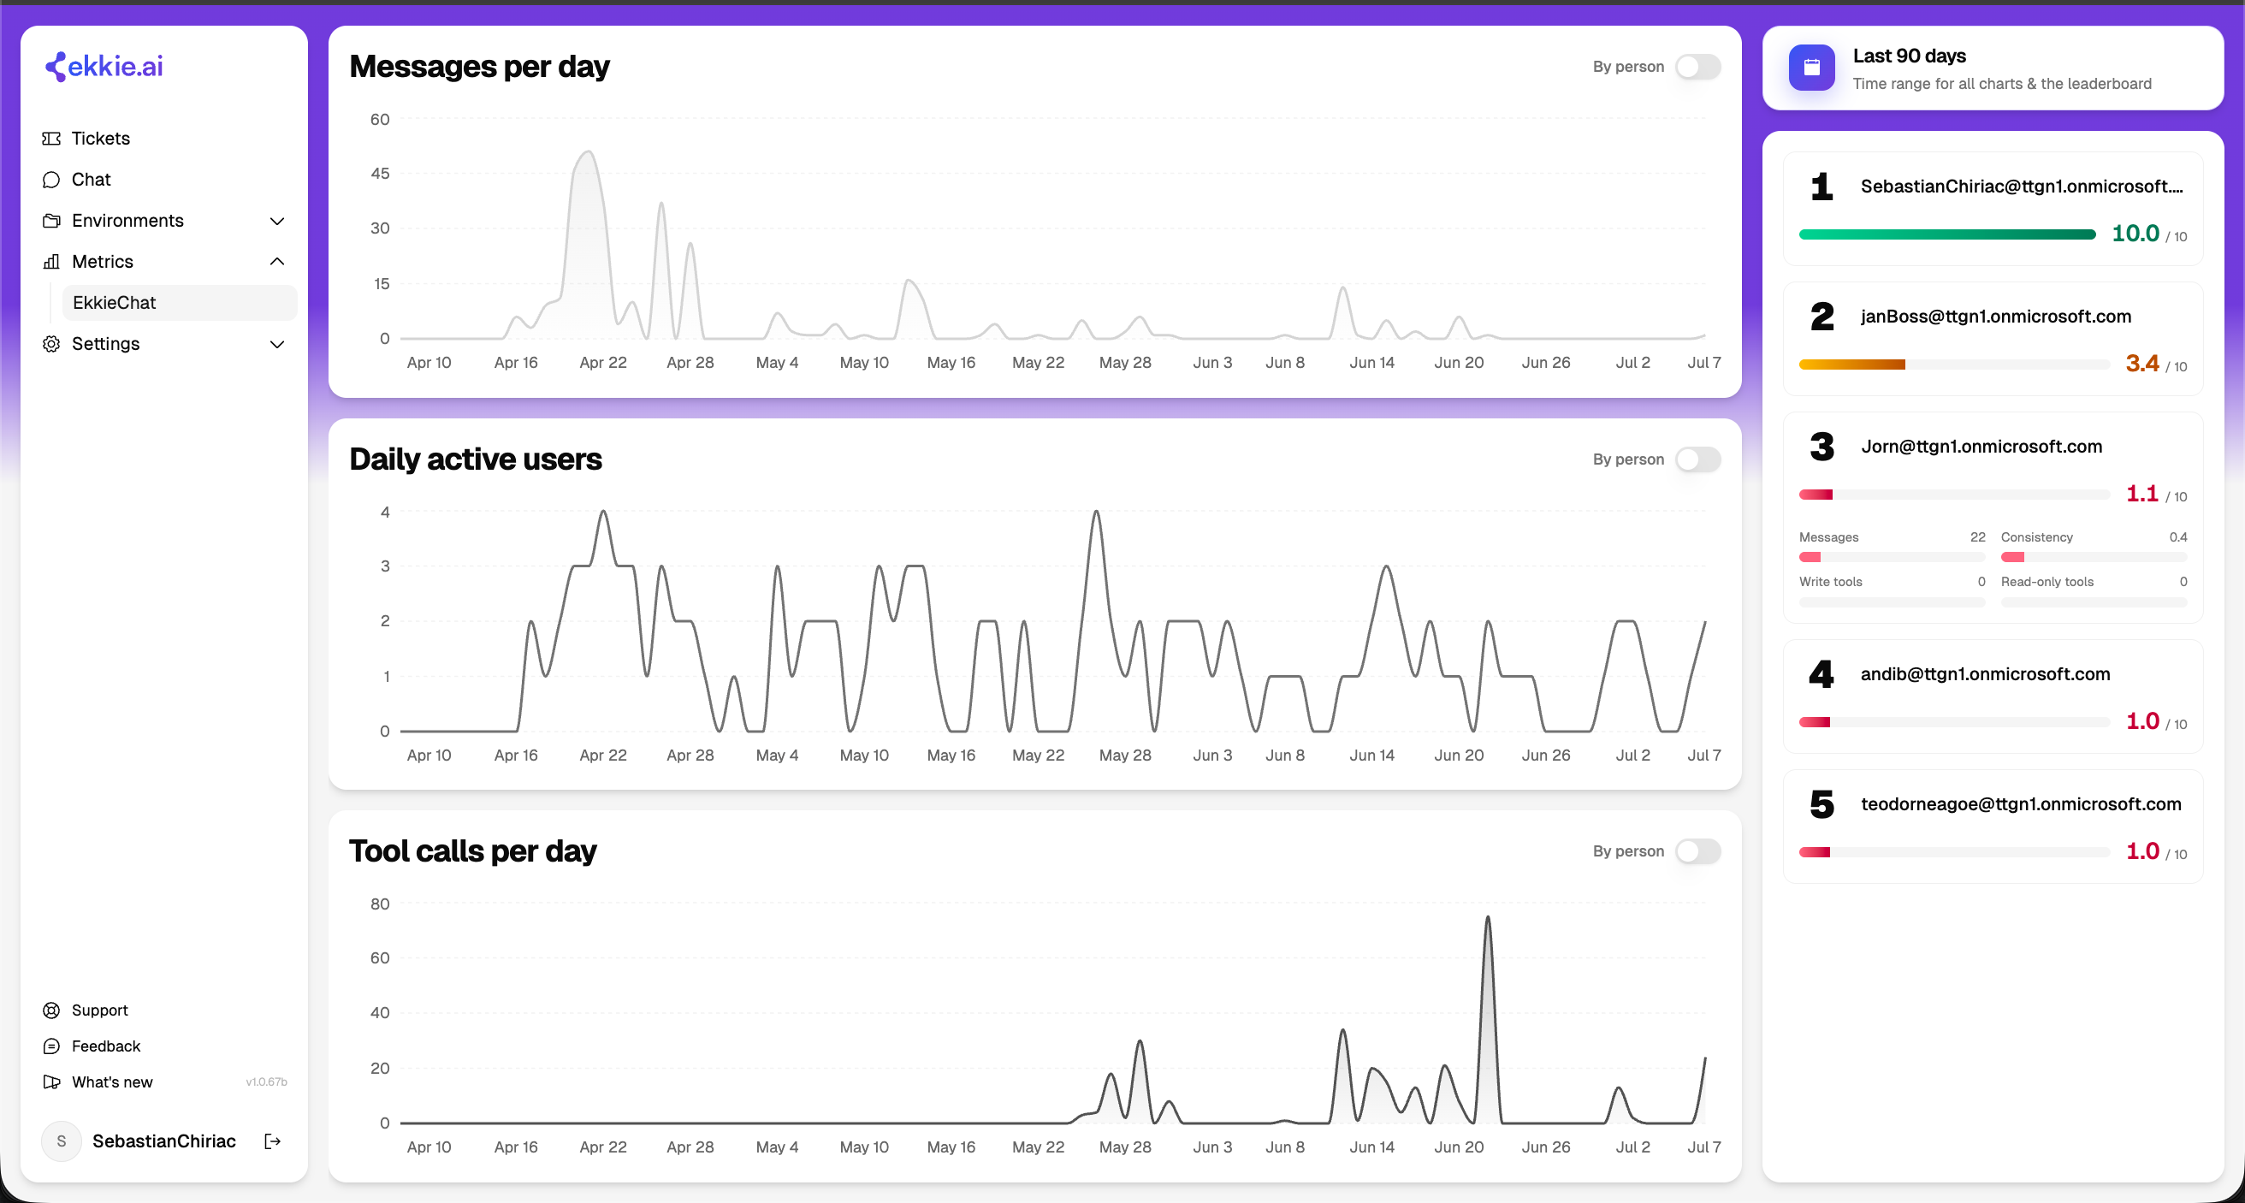Click the logout arrow icon beside SebastianChiriac
2245x1203 pixels.
click(x=273, y=1141)
